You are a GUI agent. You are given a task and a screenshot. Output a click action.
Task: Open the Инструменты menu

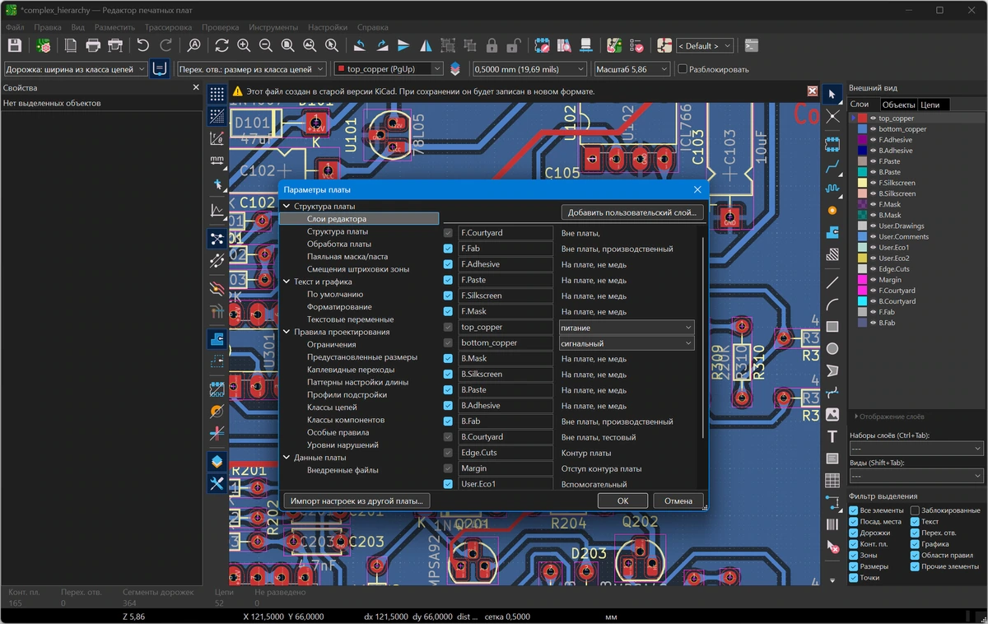coord(275,27)
